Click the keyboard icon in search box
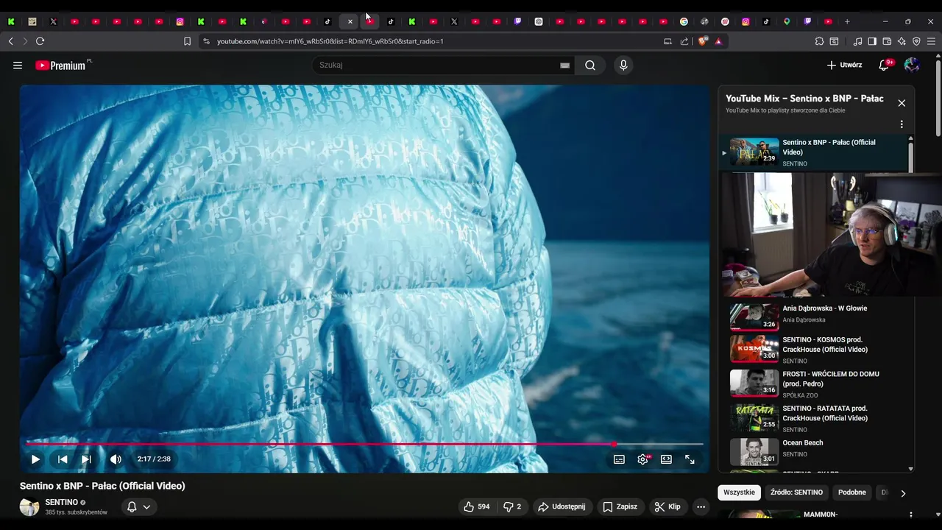942x530 pixels. point(564,66)
